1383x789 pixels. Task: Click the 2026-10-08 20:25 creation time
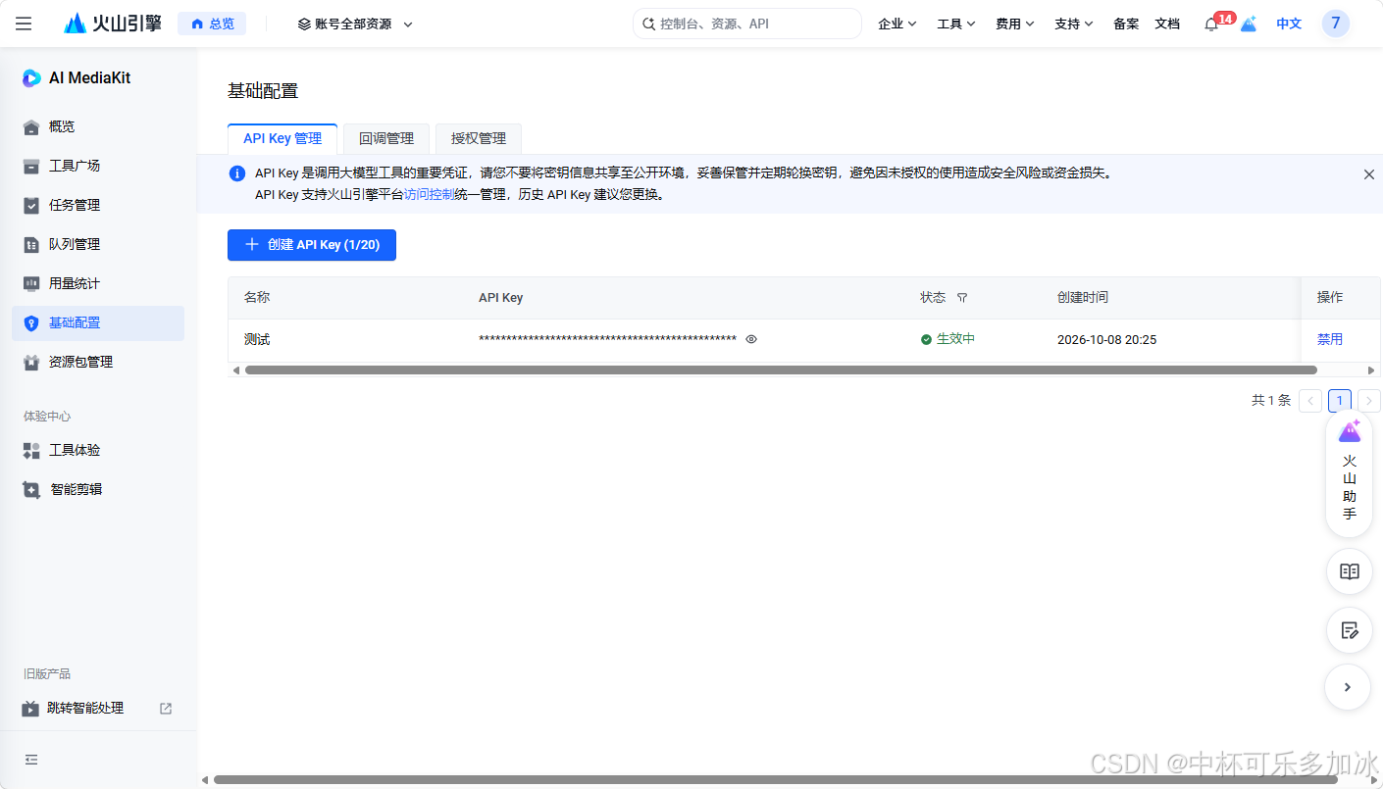coord(1106,339)
